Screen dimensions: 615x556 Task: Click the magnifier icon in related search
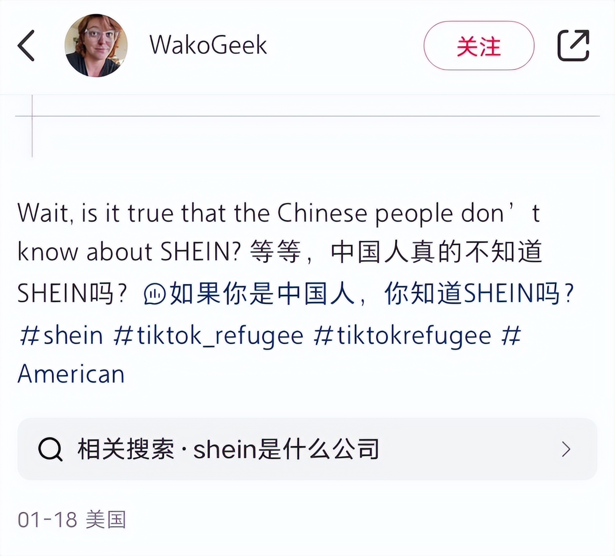click(50, 449)
